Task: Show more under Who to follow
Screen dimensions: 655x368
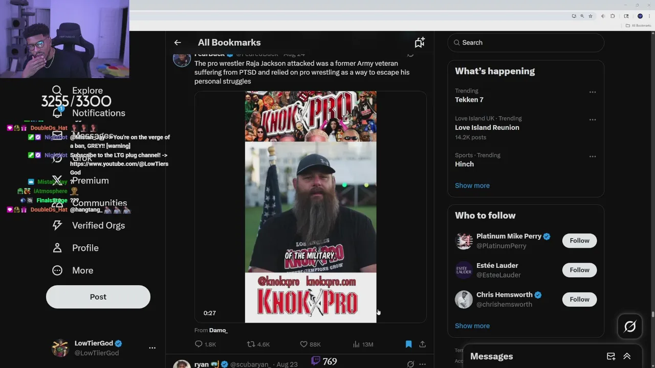Action: [x=472, y=326]
